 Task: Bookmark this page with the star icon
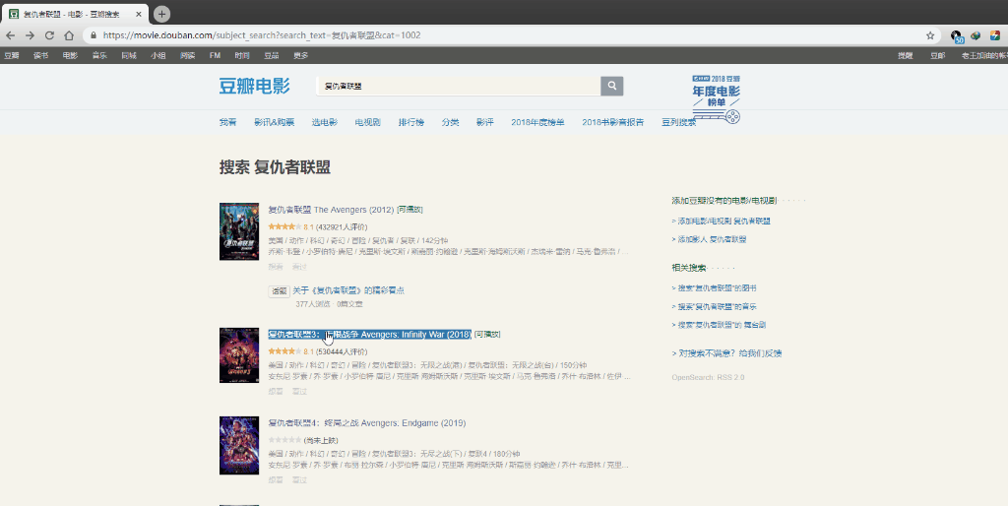(930, 35)
